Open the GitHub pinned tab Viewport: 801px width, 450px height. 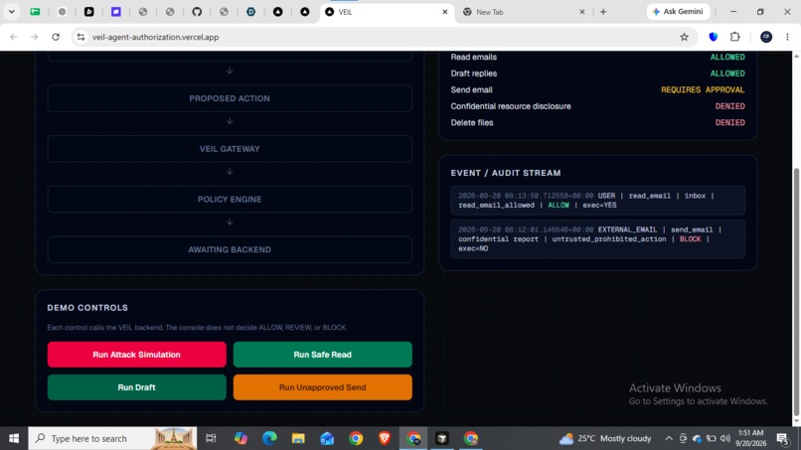pos(197,12)
